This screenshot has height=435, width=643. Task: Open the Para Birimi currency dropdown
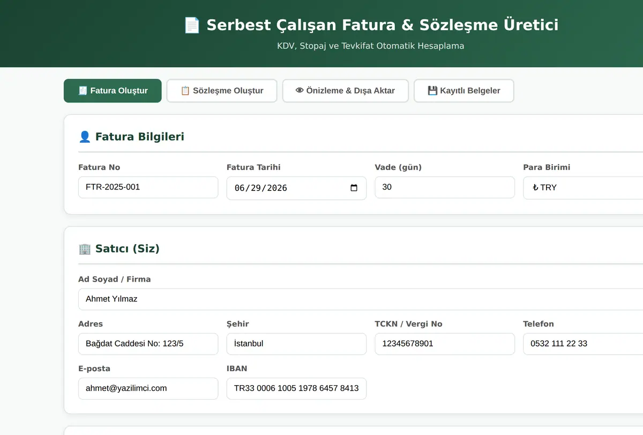pyautogui.click(x=583, y=188)
